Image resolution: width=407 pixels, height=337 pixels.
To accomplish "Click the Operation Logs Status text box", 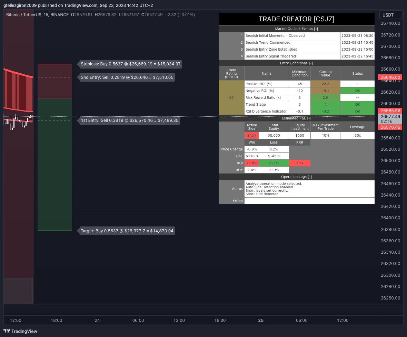I will (309, 189).
